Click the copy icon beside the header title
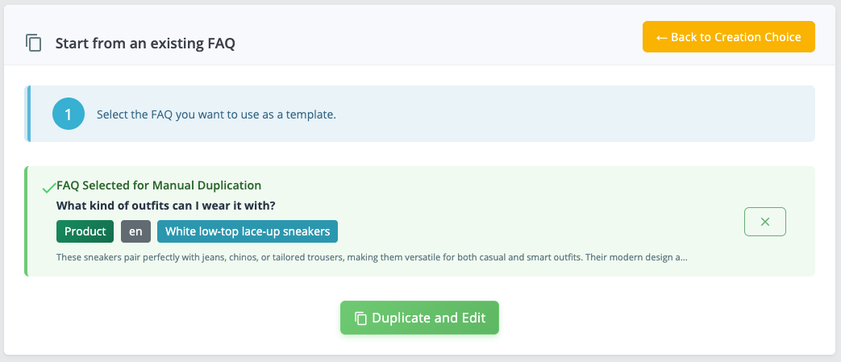 pos(33,43)
